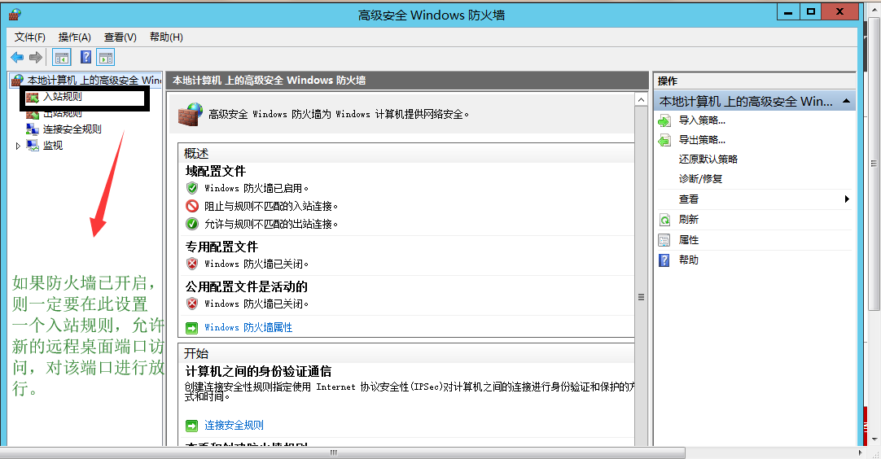881x459 pixels.
Task: Click the red block icon for inbound connections
Action: tap(192, 206)
